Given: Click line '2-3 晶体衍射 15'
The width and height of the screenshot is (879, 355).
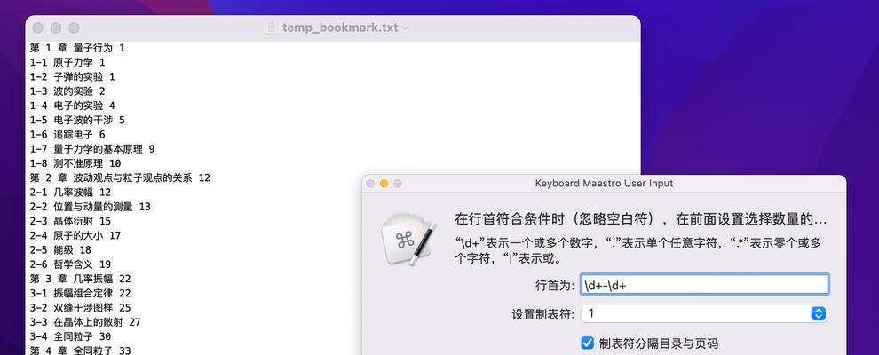Looking at the screenshot, I should point(70,221).
